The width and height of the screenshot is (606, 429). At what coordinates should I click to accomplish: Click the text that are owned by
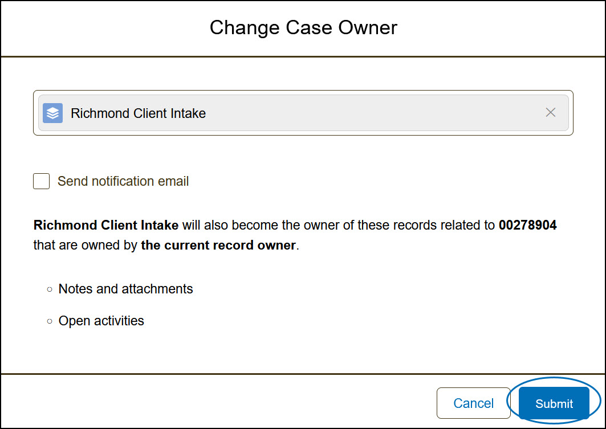[86, 245]
